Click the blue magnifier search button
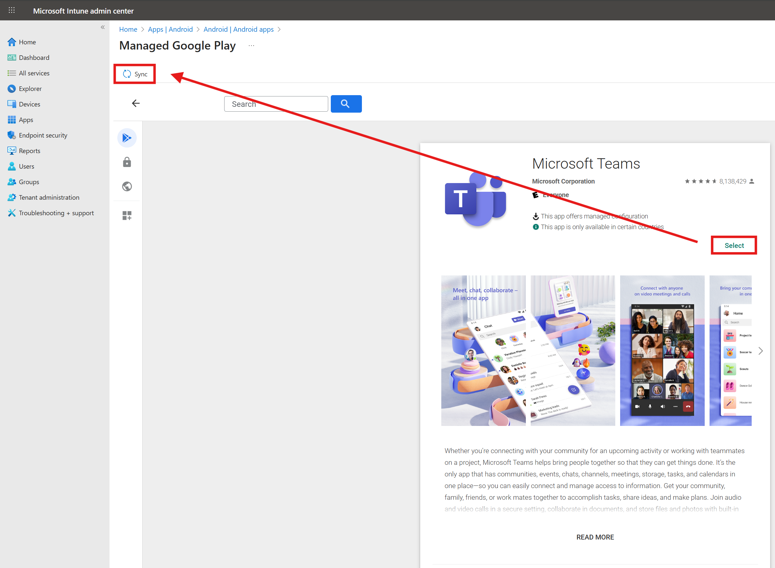 tap(346, 104)
